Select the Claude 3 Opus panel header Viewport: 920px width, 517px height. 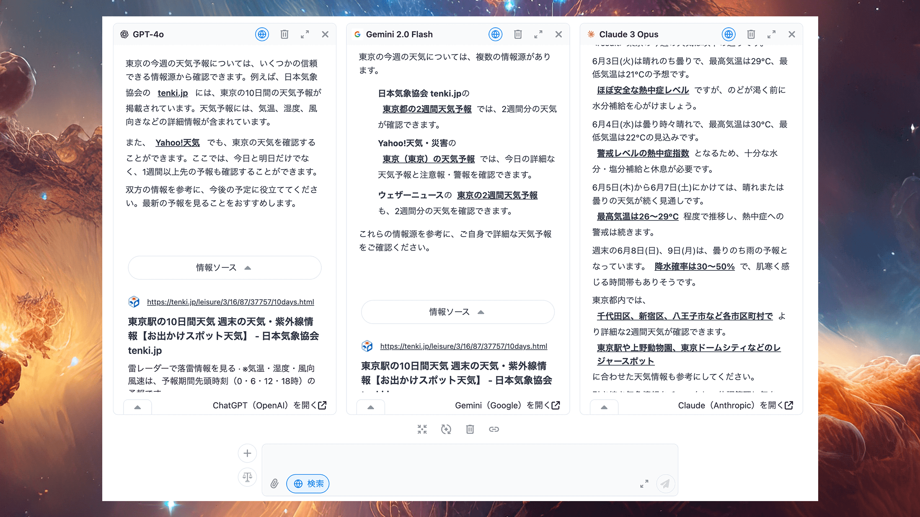(628, 34)
